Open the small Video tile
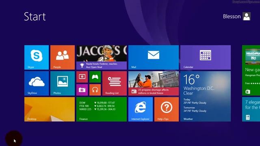 coord(82,77)
